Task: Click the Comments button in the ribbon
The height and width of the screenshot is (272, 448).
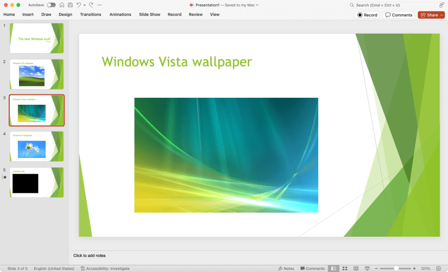Action: [x=399, y=15]
